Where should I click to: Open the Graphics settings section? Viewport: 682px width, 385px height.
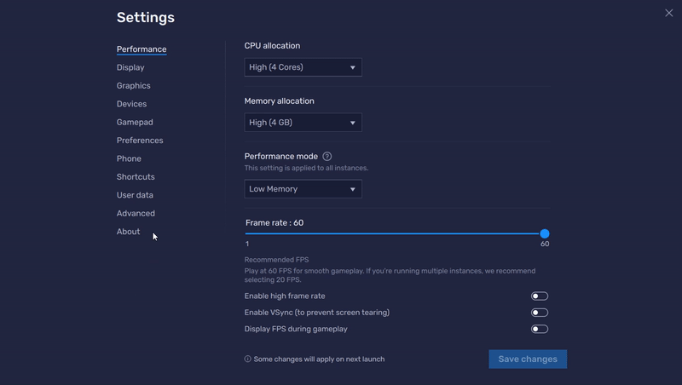click(134, 86)
